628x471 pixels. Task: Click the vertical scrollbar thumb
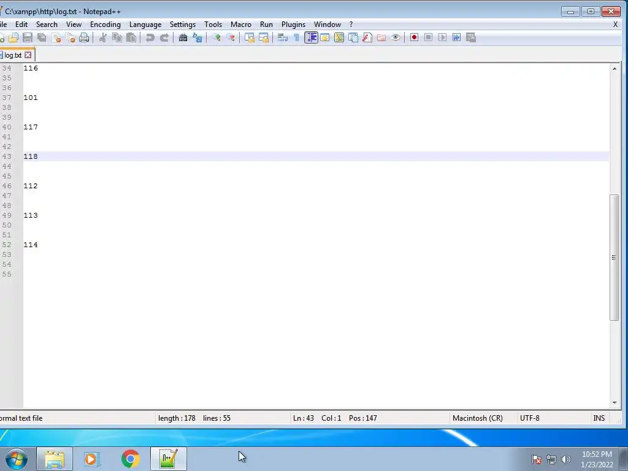click(614, 257)
